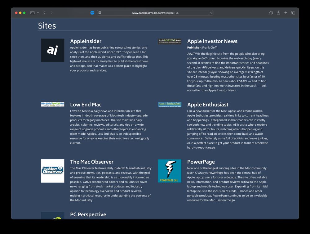Viewport: 310px width, 234px height.
Task: Toggle the Safari sidebar button
Action: 33,13
